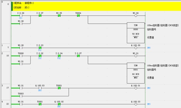Image resolution: width=181 pixels, height=108 pixels.
Task: Select the I:0.07 closed contact in rung 0
Action: click(x=40, y=16)
